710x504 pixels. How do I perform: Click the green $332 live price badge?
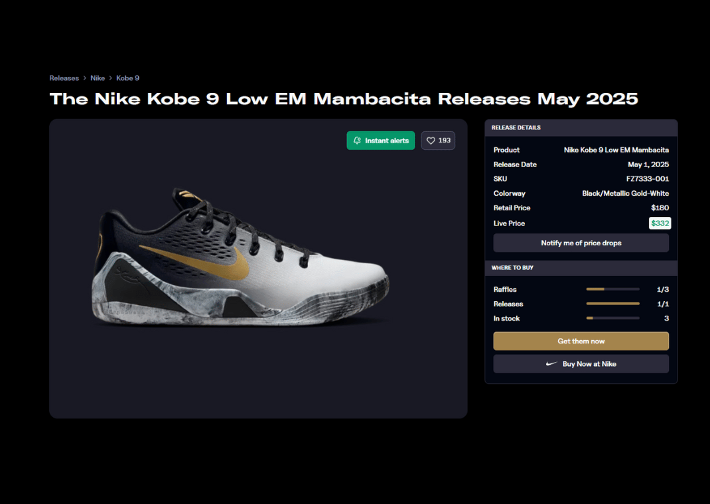coord(660,223)
